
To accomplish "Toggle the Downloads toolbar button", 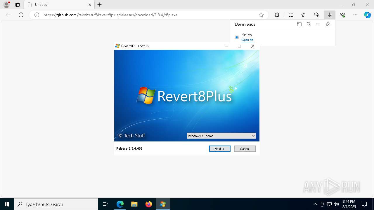I will click(x=330, y=15).
